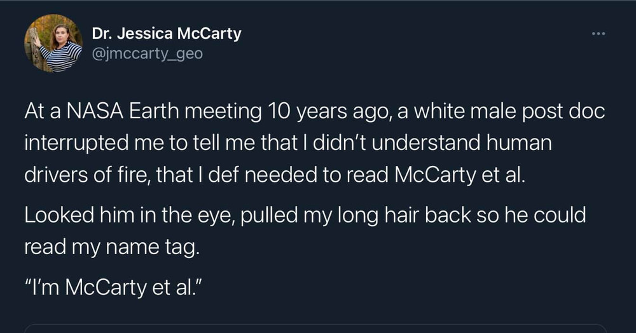Open Dr. Jessica McCarty's display name link
This screenshot has width=636, height=333.
(x=166, y=34)
